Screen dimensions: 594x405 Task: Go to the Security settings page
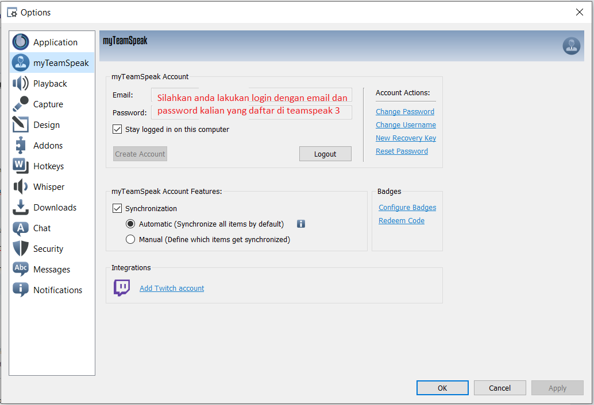coord(52,248)
